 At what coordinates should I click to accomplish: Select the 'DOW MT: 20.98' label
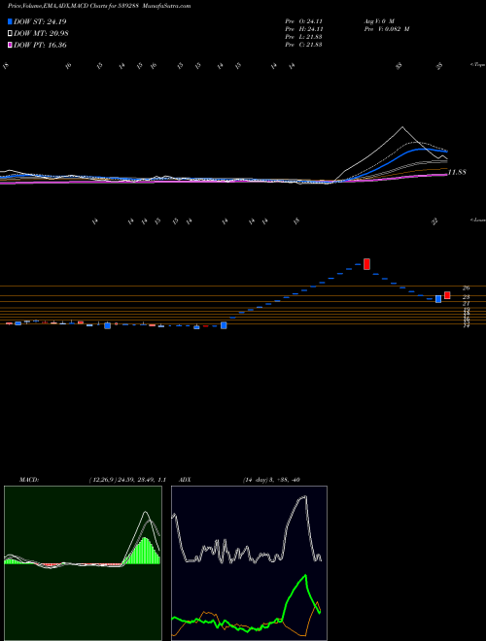(x=41, y=34)
